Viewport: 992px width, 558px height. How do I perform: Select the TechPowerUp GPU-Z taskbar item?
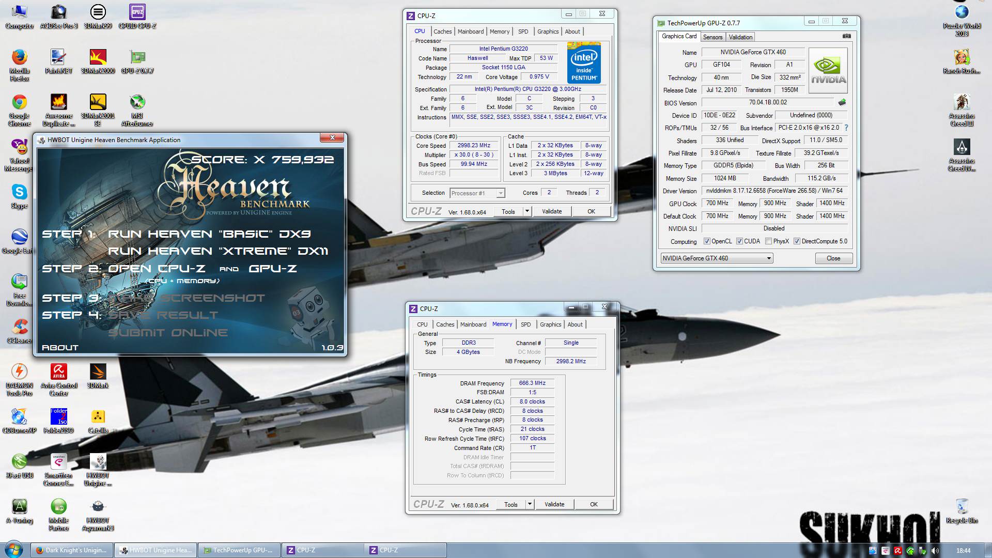239,550
